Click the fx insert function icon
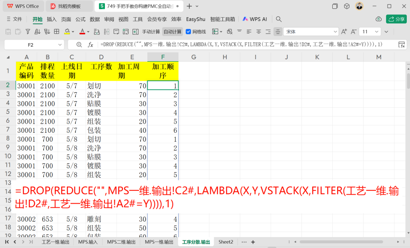This screenshot has height=248, width=410. (90, 45)
